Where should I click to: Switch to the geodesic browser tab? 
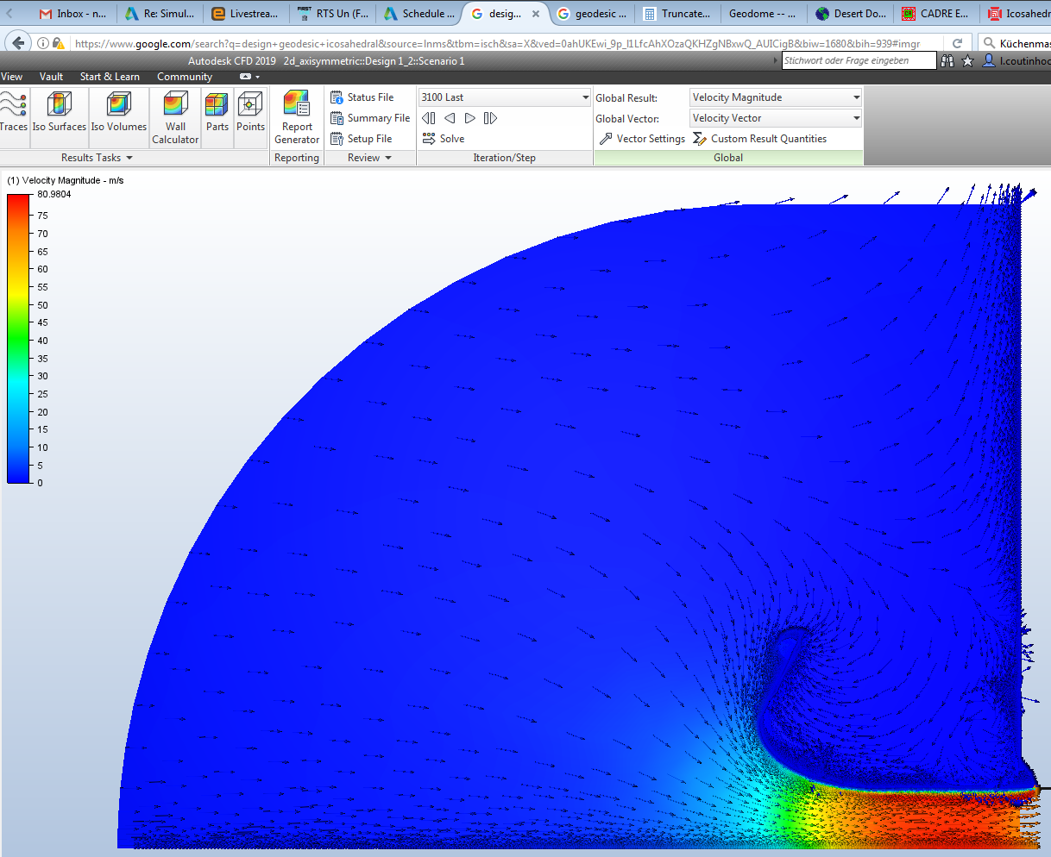(592, 13)
